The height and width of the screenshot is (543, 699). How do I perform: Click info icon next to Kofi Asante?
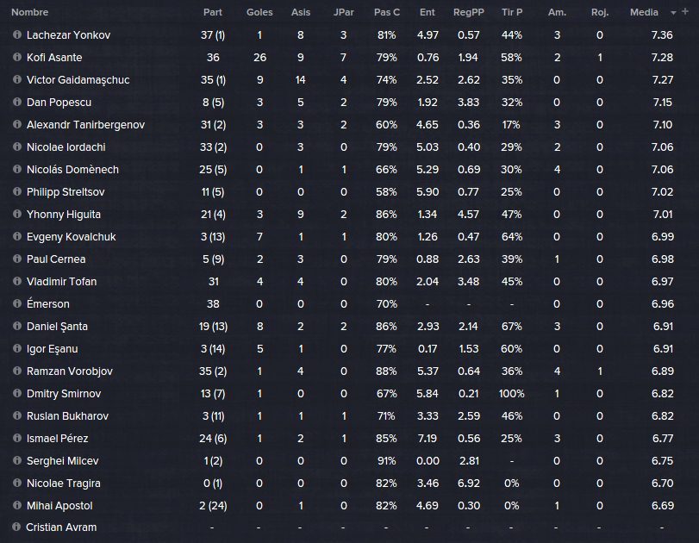pyautogui.click(x=17, y=57)
